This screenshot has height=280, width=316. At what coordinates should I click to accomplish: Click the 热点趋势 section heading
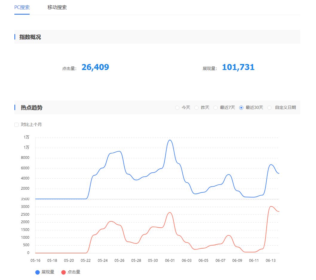32,108
